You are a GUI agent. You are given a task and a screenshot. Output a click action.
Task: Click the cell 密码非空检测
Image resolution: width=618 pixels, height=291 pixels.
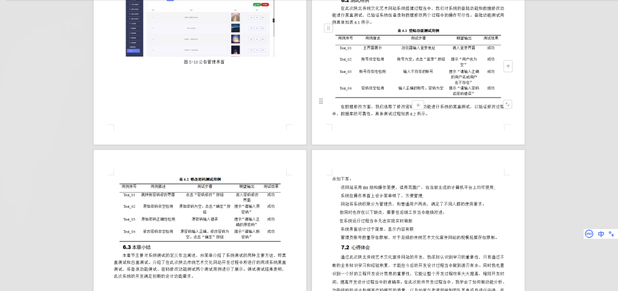click(x=372, y=88)
